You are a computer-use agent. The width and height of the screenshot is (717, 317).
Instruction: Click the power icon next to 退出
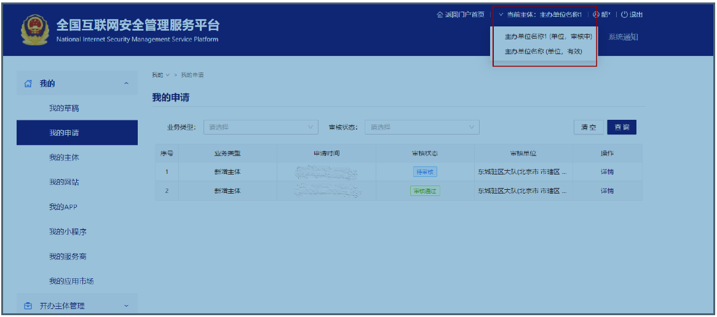point(624,15)
